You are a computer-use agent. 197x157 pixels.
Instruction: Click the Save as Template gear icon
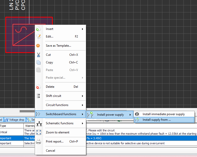[38, 46]
